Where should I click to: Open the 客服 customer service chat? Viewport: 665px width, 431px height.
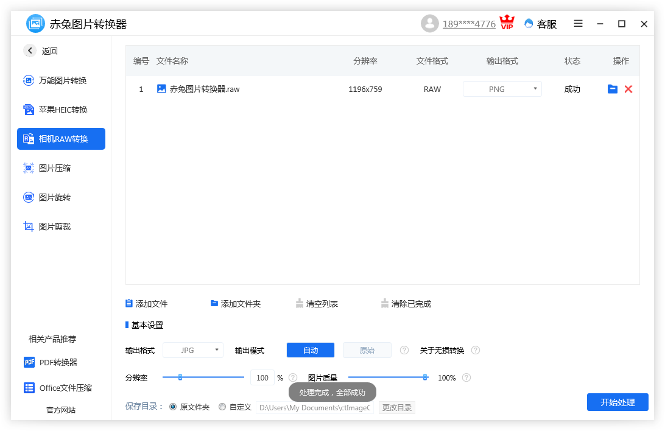pos(541,24)
